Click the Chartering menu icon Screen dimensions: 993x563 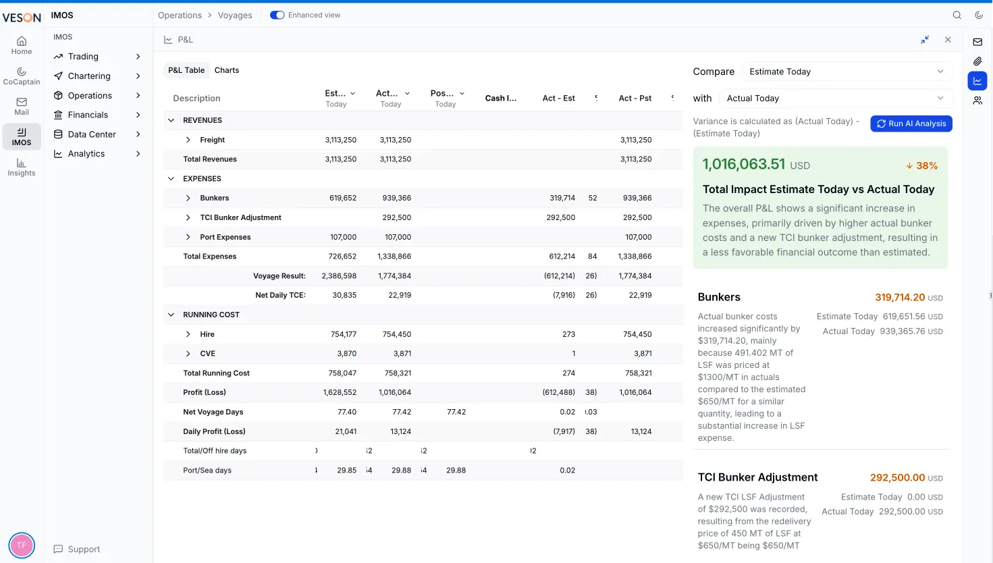coord(59,76)
